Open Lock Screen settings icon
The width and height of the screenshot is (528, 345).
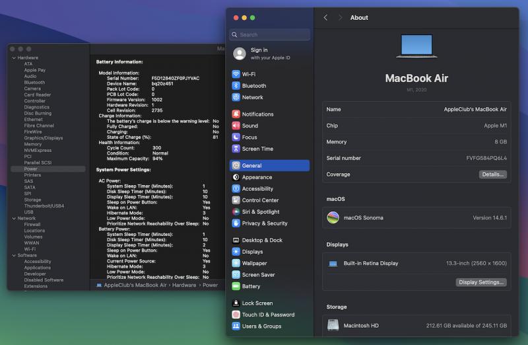coord(236,303)
